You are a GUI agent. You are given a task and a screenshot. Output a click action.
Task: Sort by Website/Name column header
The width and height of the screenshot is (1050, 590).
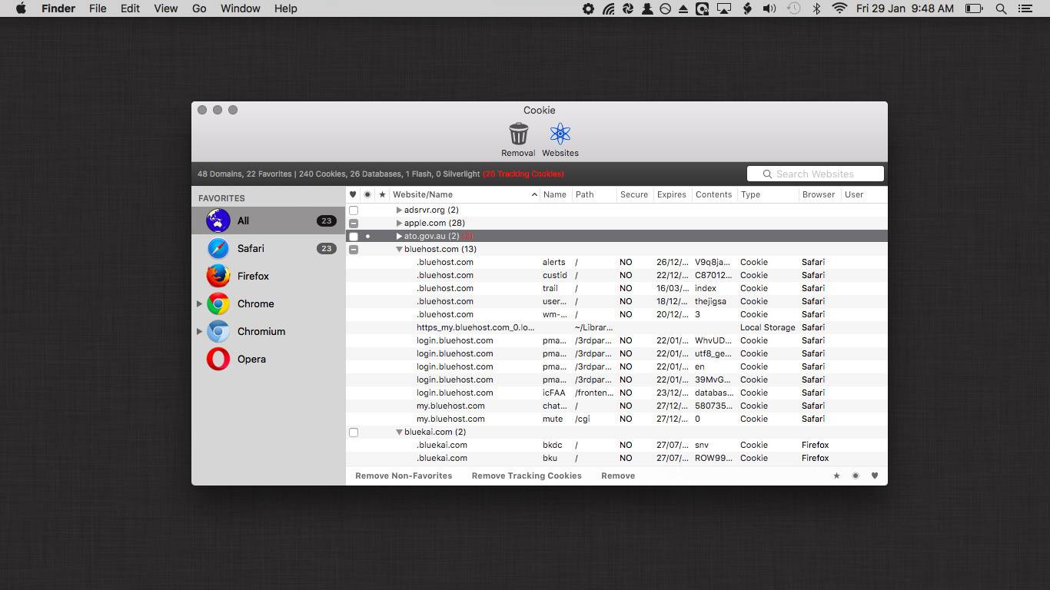[464, 194]
